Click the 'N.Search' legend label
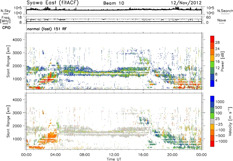 [x=225, y=11]
